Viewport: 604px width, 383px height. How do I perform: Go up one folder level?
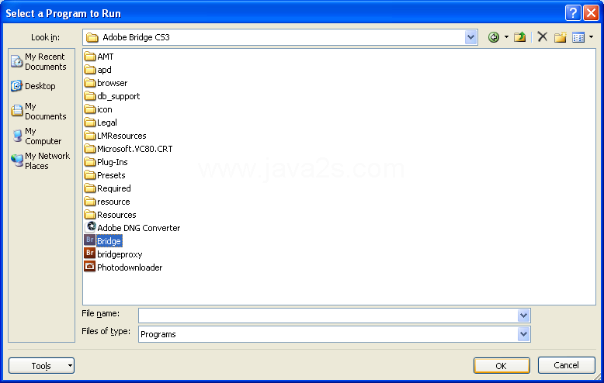pos(519,37)
